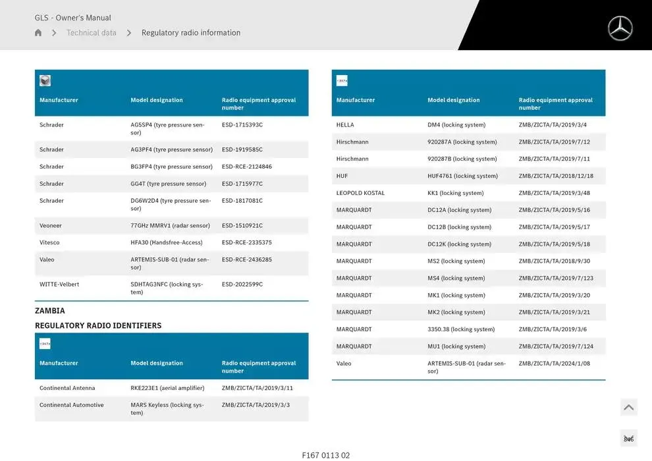The image size is (652, 461).
Task: Click the Mercedes-Benz star logo
Action: (620, 28)
